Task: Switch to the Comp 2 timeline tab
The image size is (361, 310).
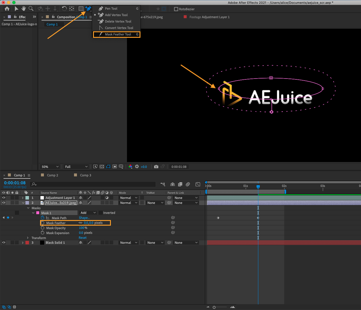Action: point(52,175)
